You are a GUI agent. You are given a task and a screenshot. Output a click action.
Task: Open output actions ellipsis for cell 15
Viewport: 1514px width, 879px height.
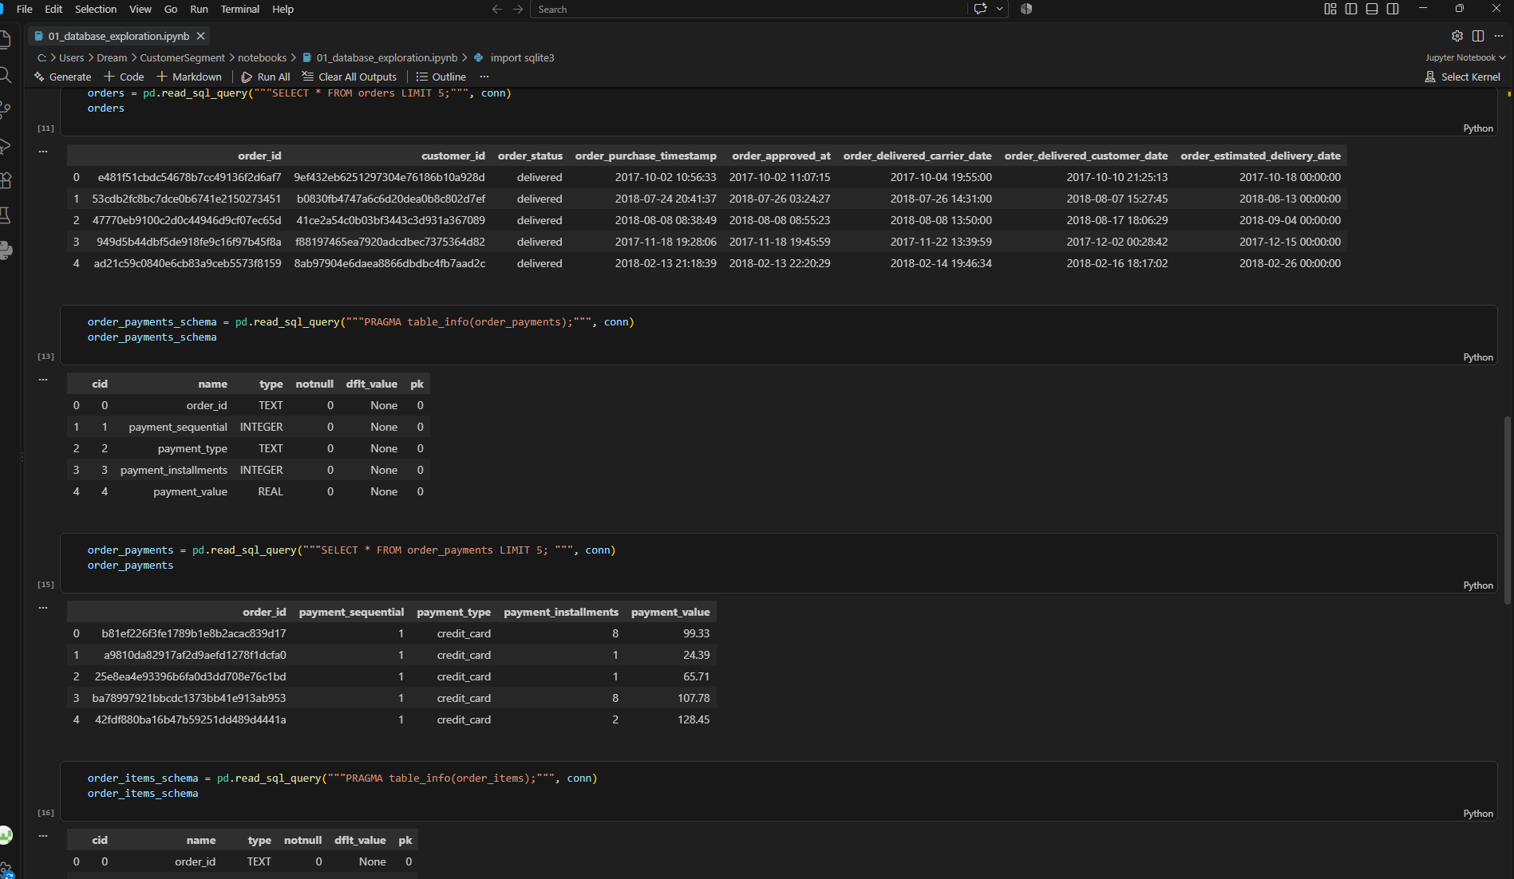pyautogui.click(x=43, y=607)
